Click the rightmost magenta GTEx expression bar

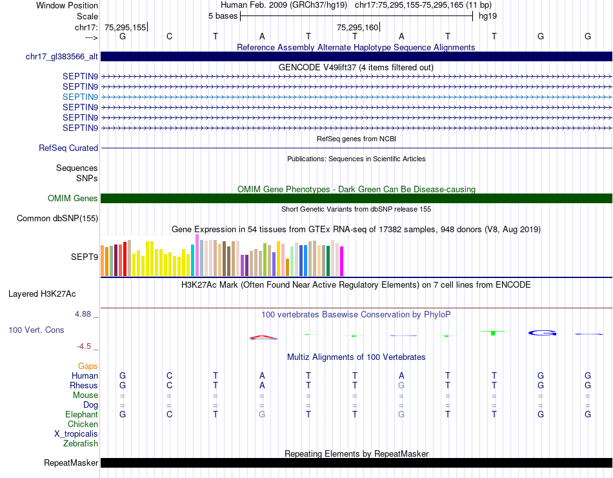341,261
